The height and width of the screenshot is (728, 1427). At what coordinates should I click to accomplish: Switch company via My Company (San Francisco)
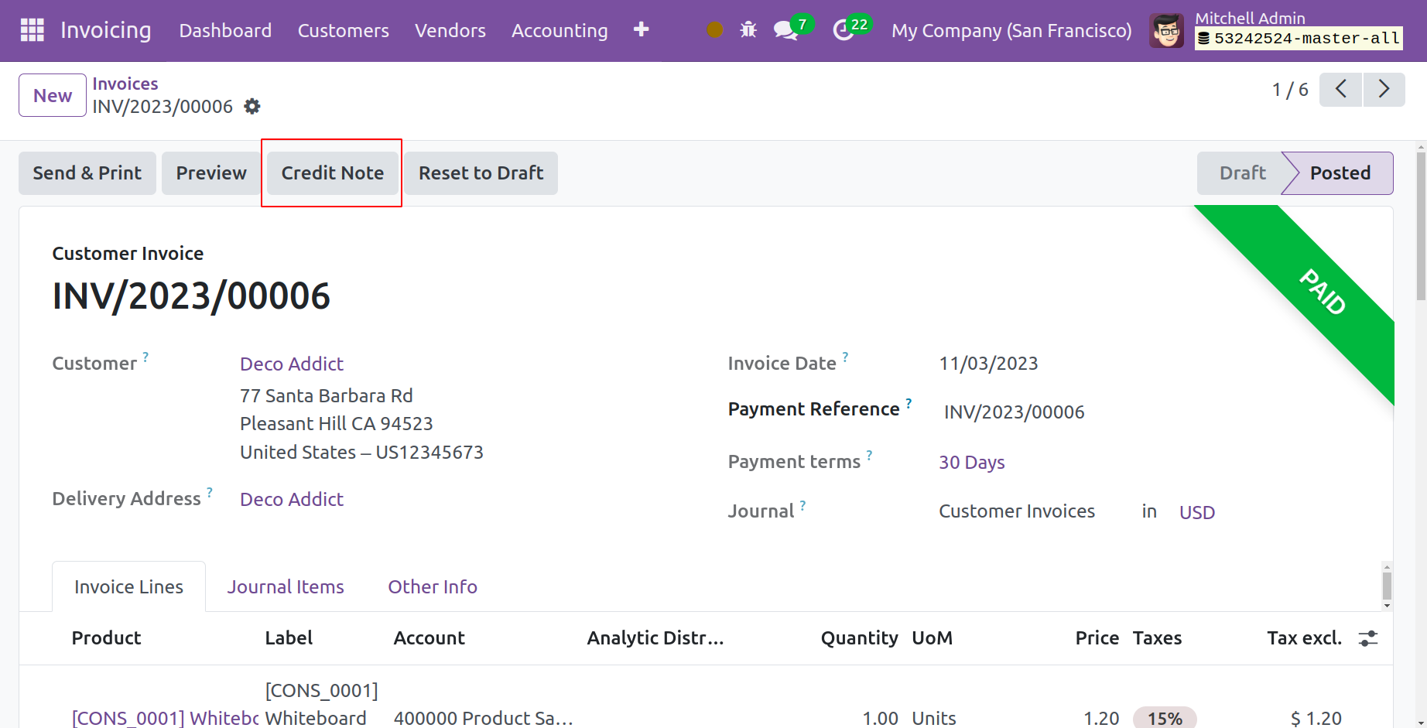click(1011, 30)
